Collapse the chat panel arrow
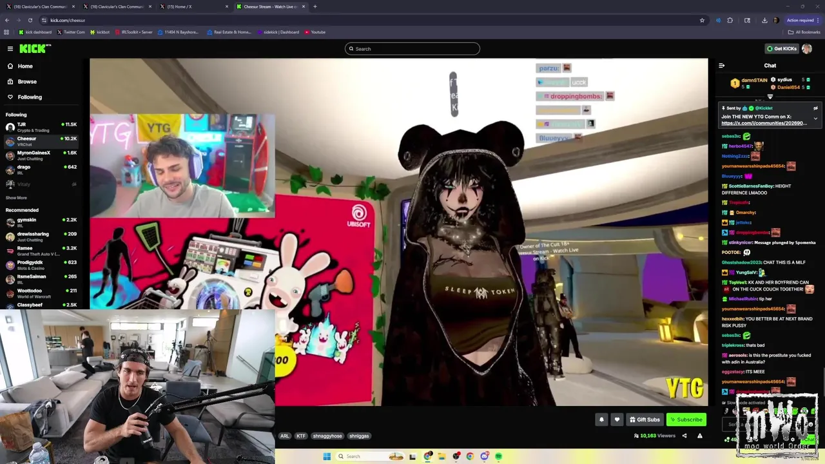 [x=721, y=65]
